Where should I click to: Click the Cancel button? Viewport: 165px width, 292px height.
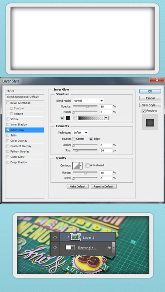tap(150, 98)
